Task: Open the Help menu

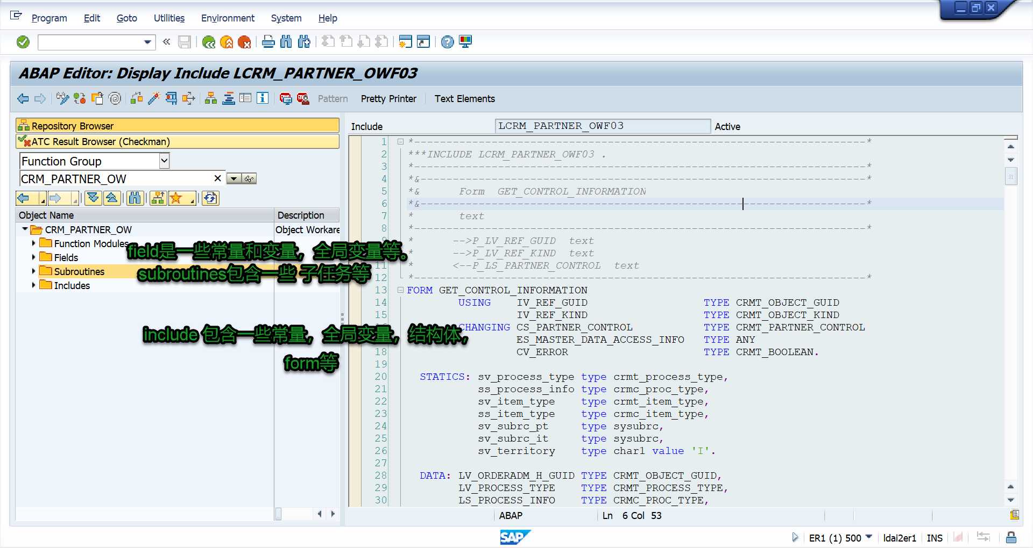Action: (x=328, y=18)
